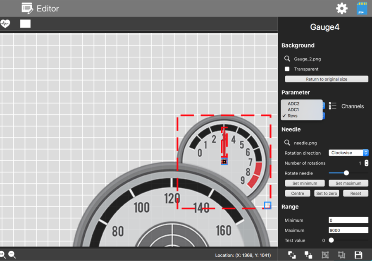Click the bring forward layers icon
The image size is (372, 261).
292,255
